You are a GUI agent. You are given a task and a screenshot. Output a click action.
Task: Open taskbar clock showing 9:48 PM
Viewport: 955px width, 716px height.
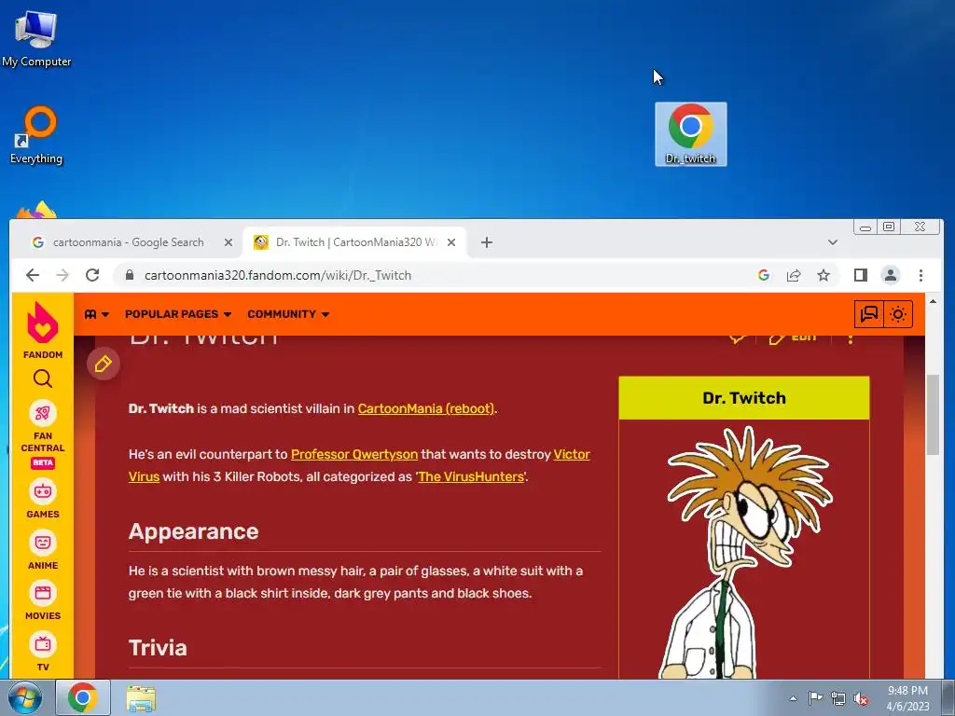908,698
